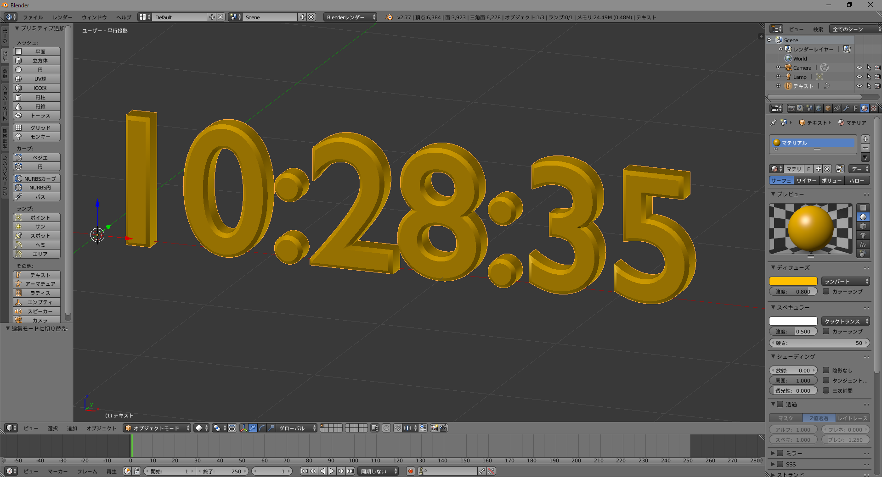Click the orange diffuse color swatch
This screenshot has width=882, height=477.
tap(793, 281)
